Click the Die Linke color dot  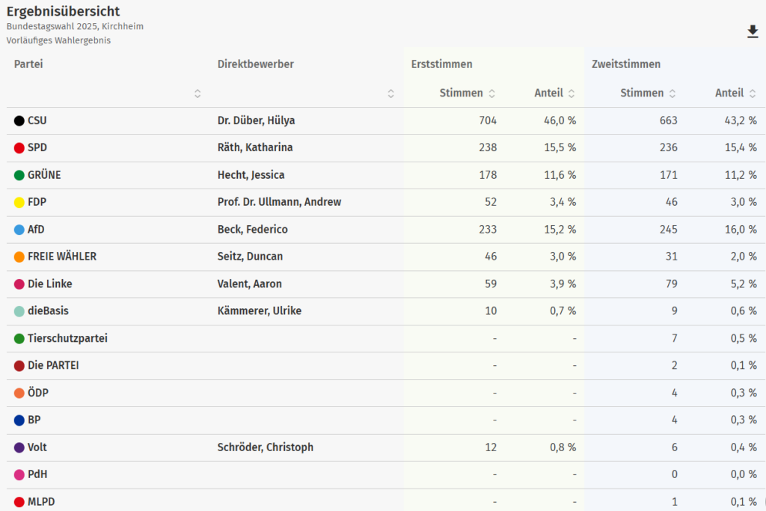19,284
